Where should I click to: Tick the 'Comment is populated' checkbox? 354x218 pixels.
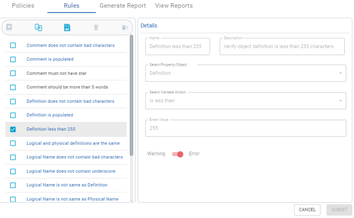coord(13,60)
